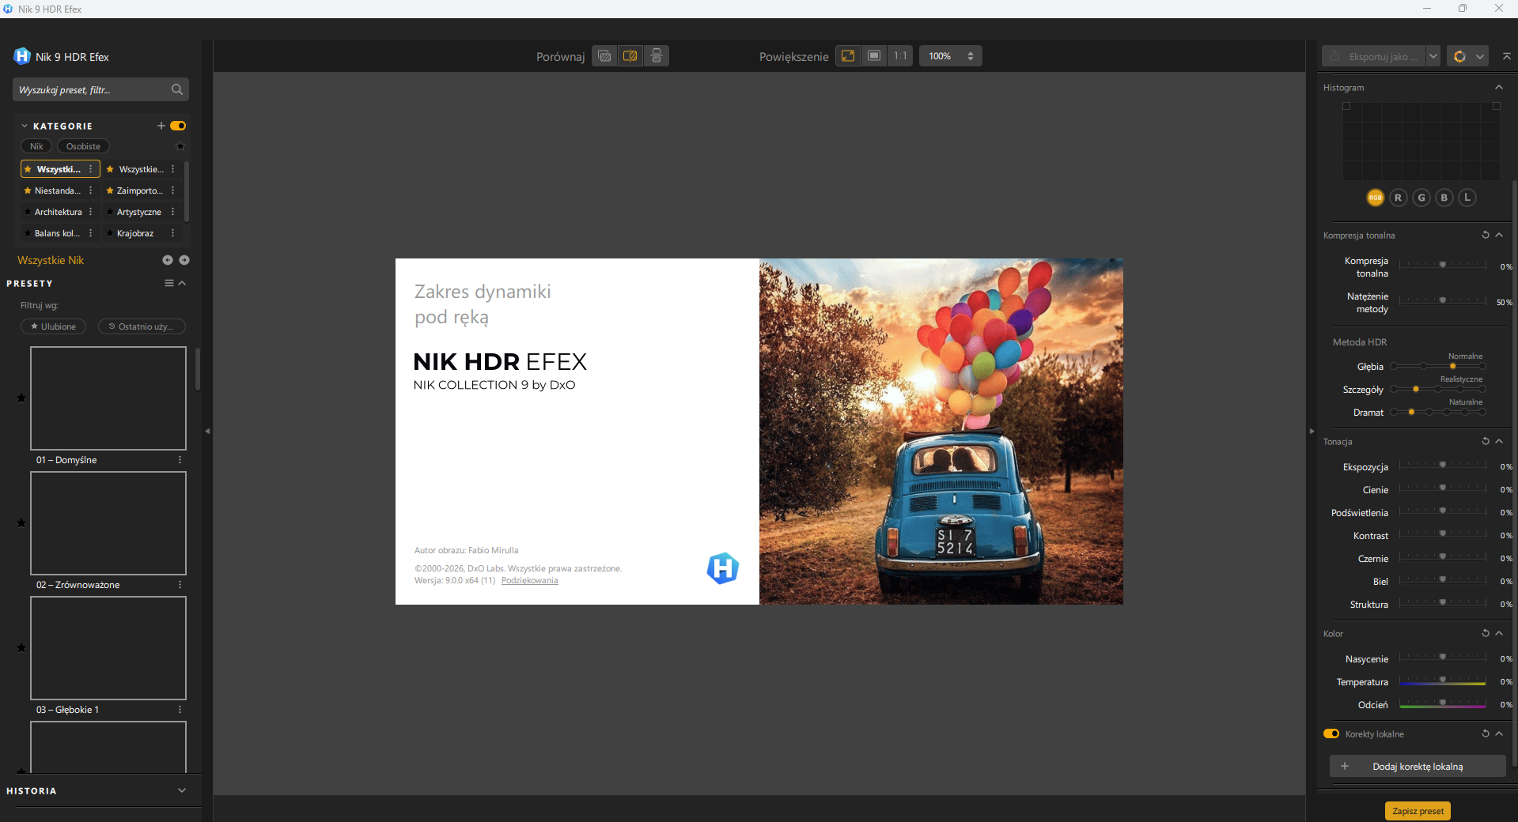Go to previous category with left arrow
This screenshot has height=822, width=1518.
coord(168,260)
